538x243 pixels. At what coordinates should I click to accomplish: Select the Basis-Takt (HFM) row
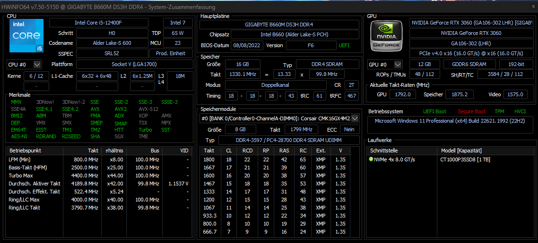pos(99,168)
